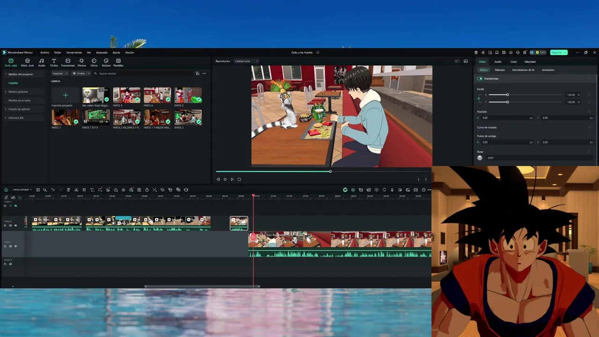Open the Stickers library
The height and width of the screenshot is (337, 599).
tap(106, 63)
